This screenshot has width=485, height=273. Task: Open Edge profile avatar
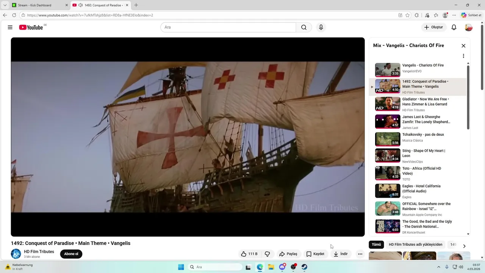coord(445,15)
